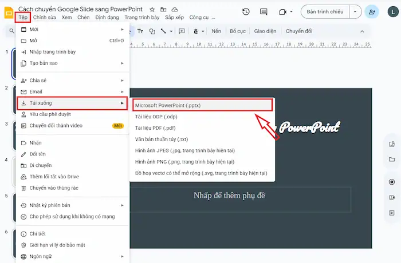Open the Google Slides home logo
The height and width of the screenshot is (263, 401).
point(8,12)
